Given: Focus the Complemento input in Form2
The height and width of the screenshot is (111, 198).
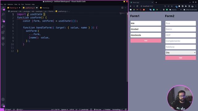Looking at the screenshot, I should pyautogui.click(x=180, y=41).
